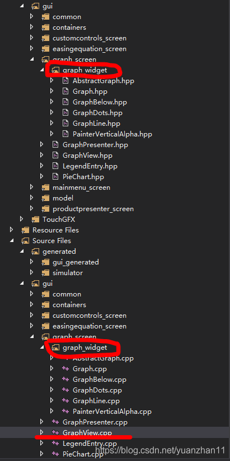Expand the Resource Files node
This screenshot has width=230, height=461.
point(11,230)
